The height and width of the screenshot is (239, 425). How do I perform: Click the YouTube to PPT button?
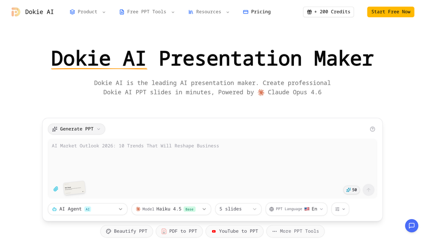[x=235, y=231]
